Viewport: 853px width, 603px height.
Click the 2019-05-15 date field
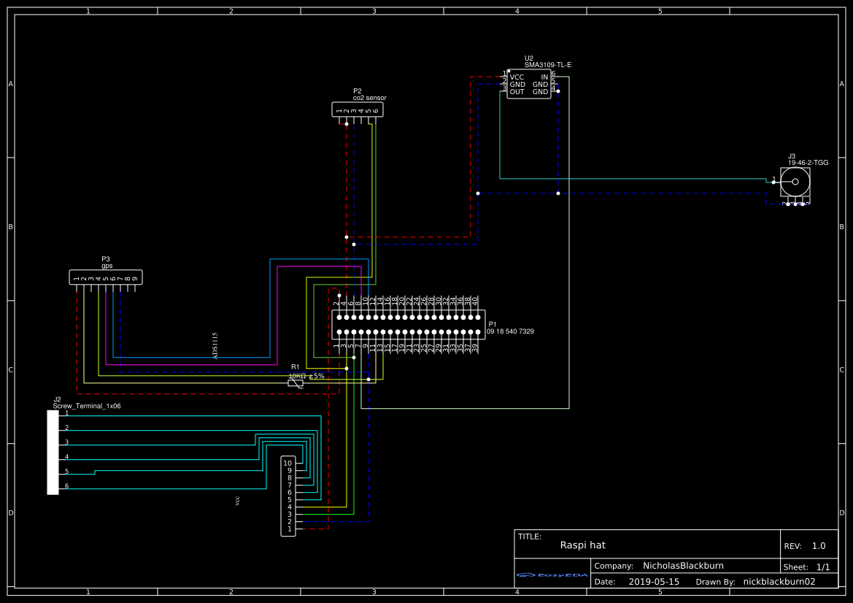pos(655,582)
